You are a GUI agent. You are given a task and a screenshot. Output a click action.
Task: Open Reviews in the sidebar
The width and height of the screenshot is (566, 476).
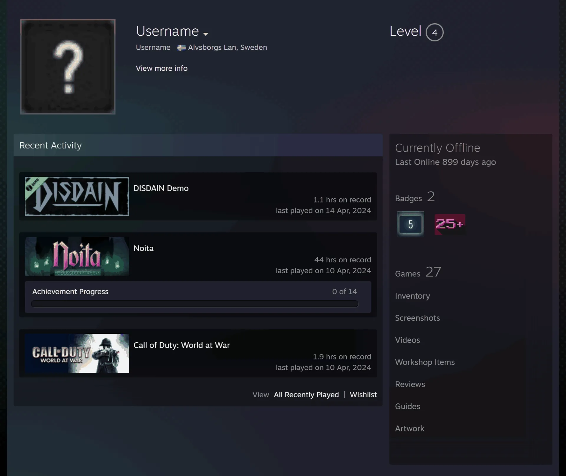pyautogui.click(x=410, y=384)
